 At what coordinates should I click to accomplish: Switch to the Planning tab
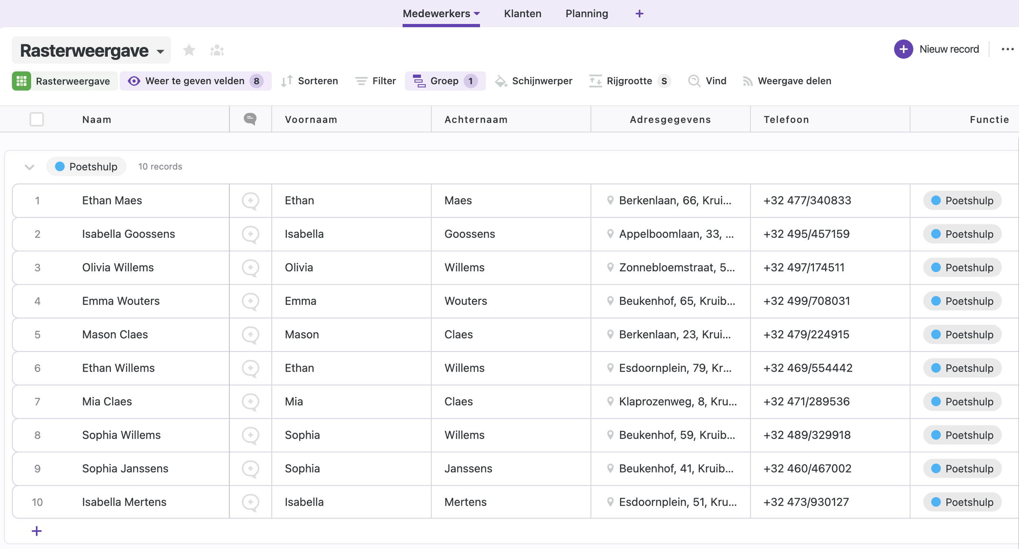click(587, 13)
